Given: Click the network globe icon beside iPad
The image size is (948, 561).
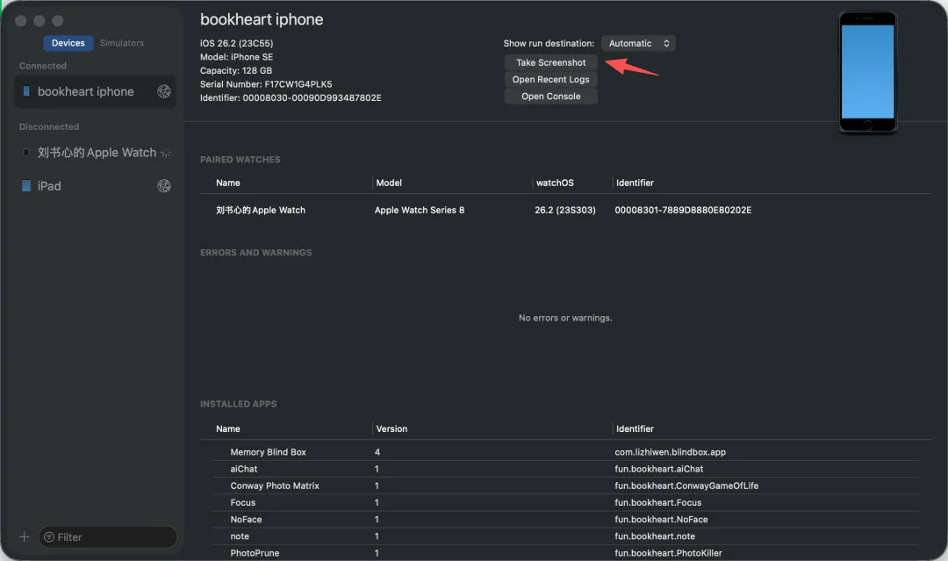Looking at the screenshot, I should (x=163, y=186).
